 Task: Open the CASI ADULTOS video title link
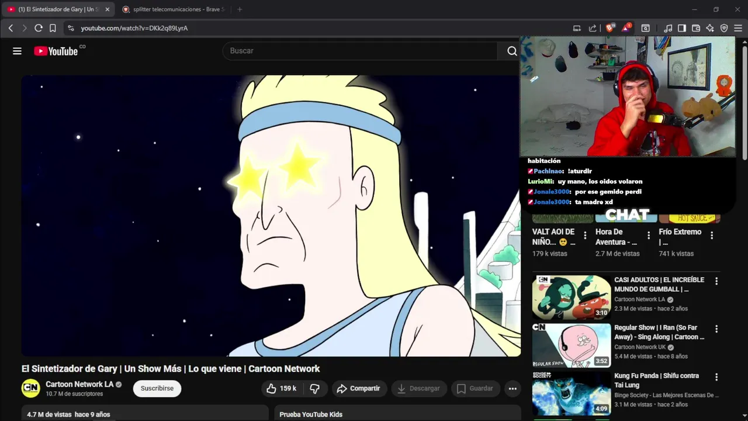(x=659, y=285)
